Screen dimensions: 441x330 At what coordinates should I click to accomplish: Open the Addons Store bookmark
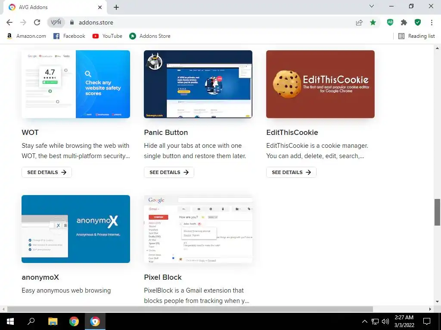pyautogui.click(x=149, y=36)
